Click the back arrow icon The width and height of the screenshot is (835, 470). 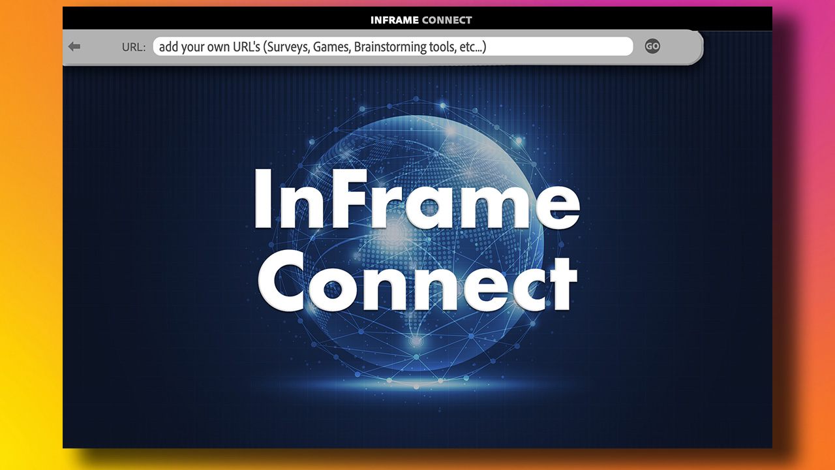74,46
